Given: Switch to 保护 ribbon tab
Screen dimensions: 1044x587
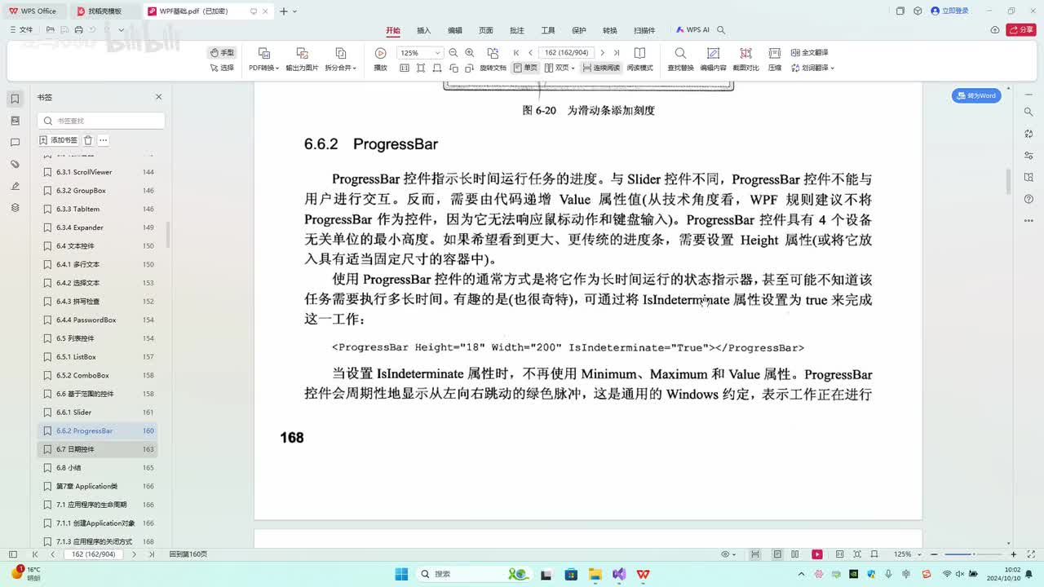Looking at the screenshot, I should [579, 30].
